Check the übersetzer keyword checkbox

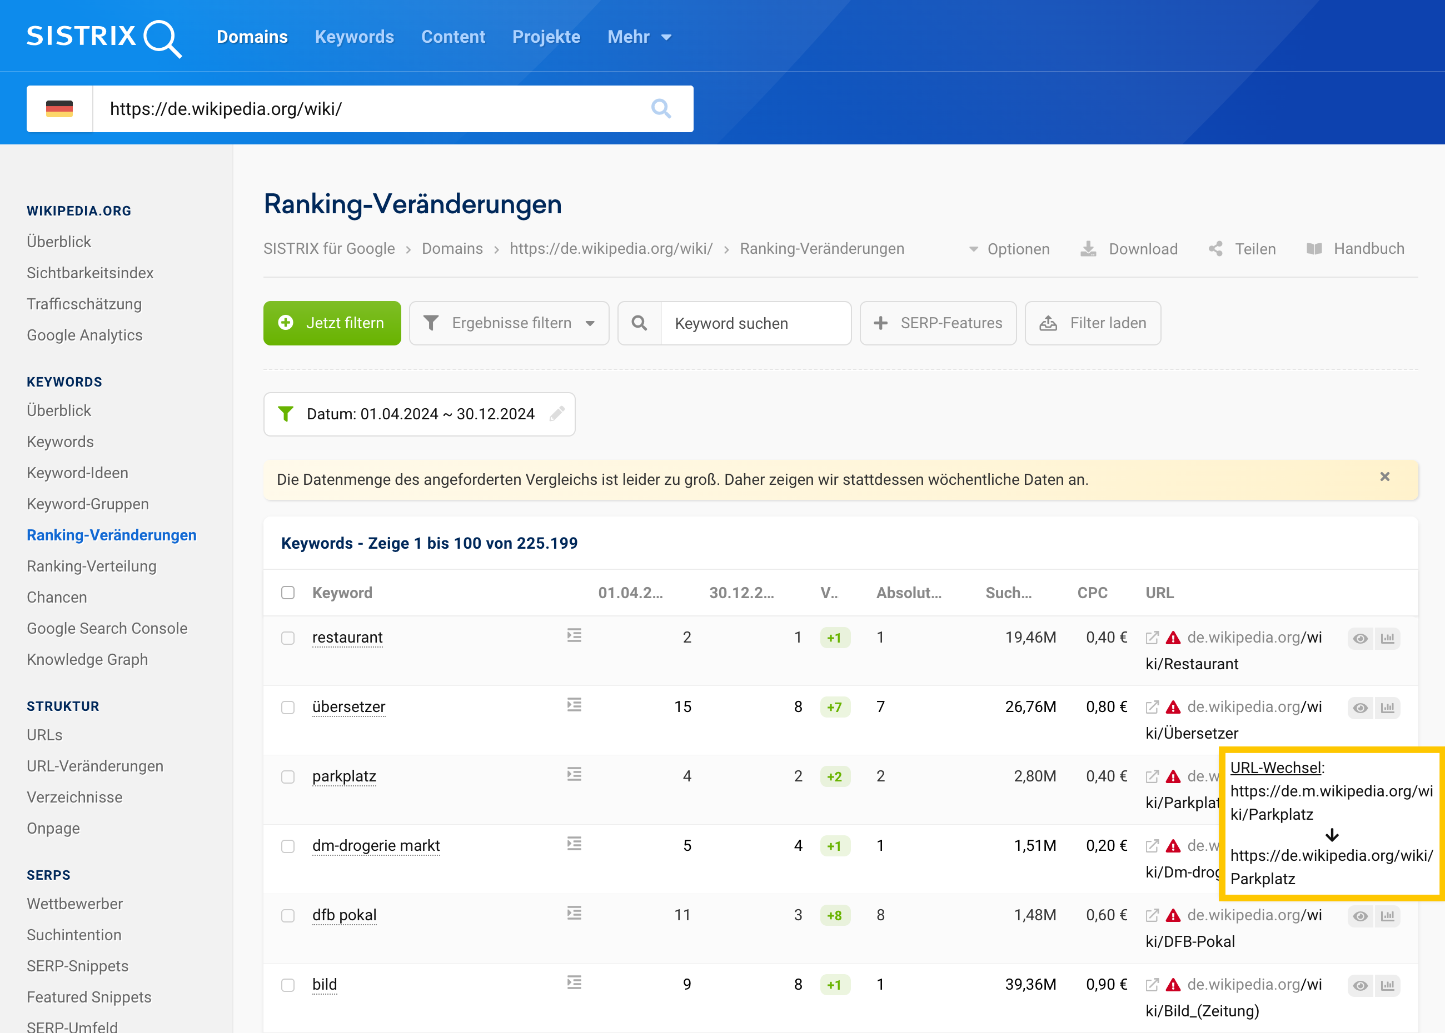point(288,706)
